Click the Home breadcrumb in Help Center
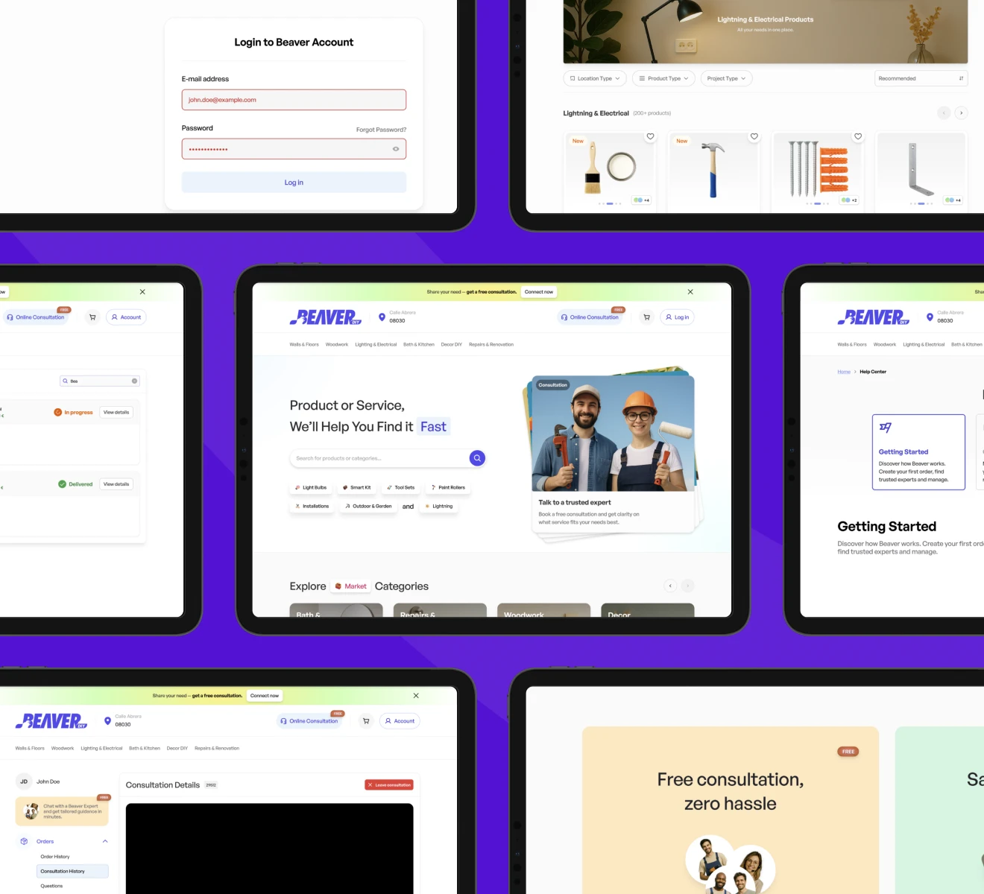Screen dimensions: 984x894 (844, 372)
